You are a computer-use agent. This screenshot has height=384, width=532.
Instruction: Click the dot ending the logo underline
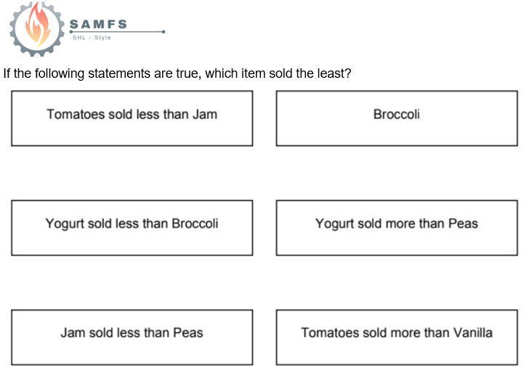coord(164,31)
